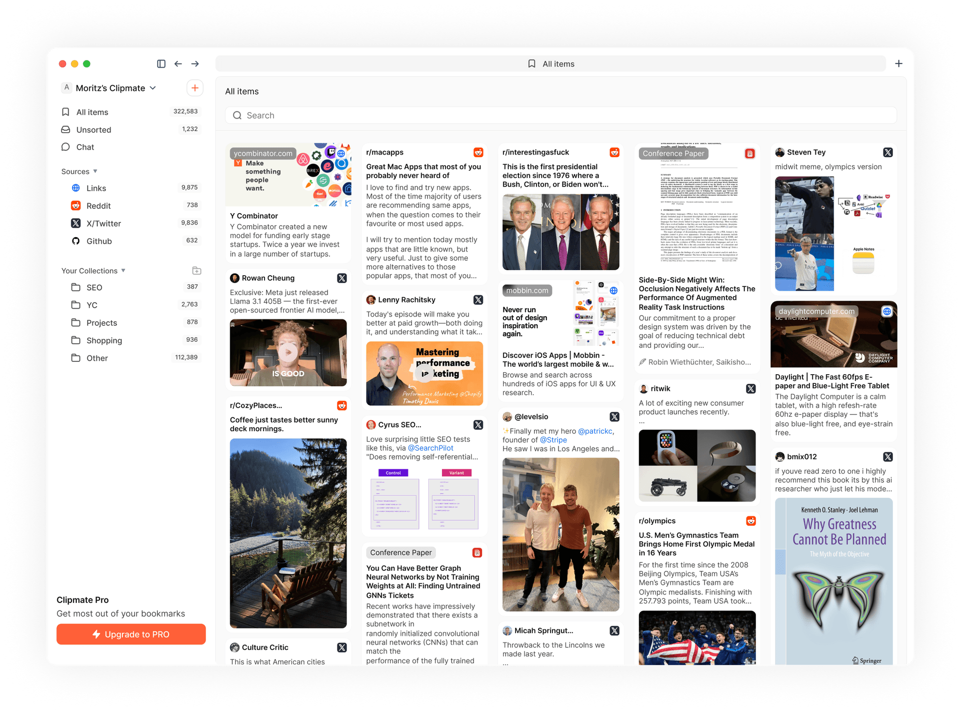Collapse the Sources section
Image resolution: width=960 pixels, height=710 pixels.
click(95, 171)
